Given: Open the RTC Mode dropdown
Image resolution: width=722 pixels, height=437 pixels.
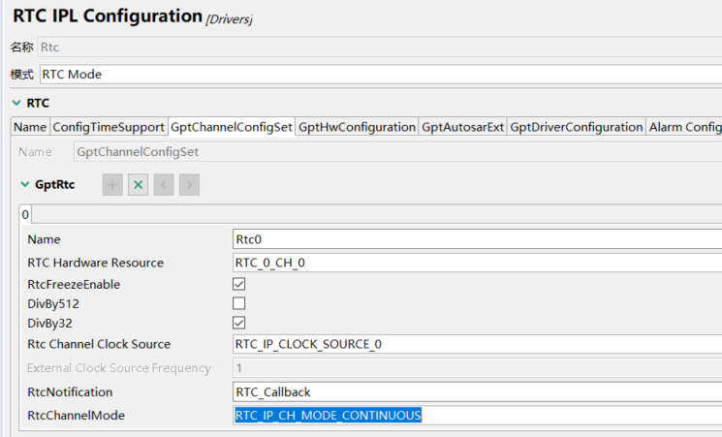Looking at the screenshot, I should pyautogui.click(x=380, y=75).
